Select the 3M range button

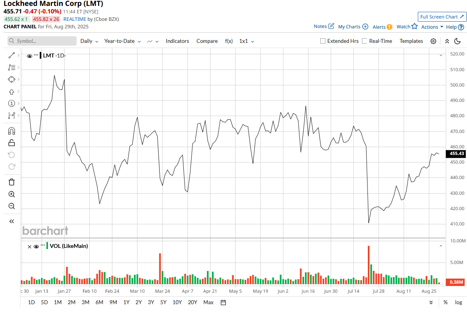pyautogui.click(x=85, y=302)
